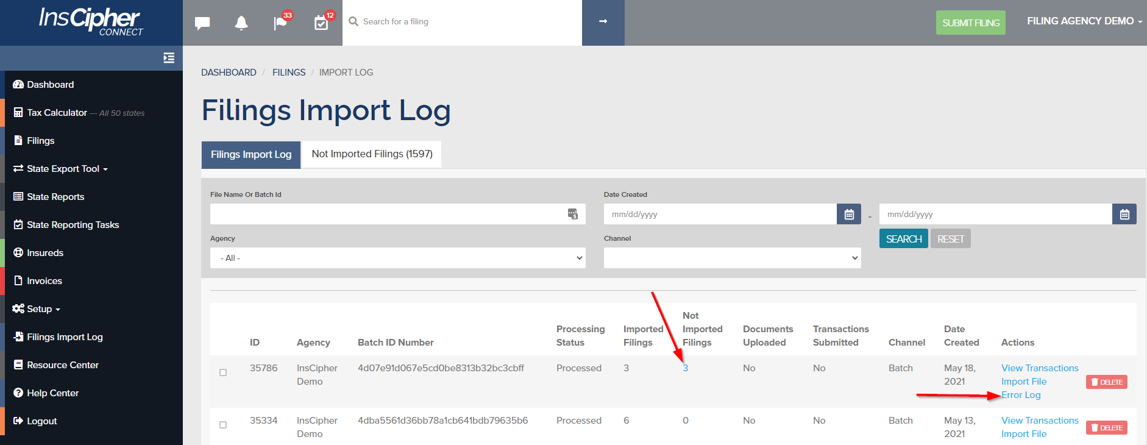The width and height of the screenshot is (1147, 445).
Task: Select the checkbox for row 35334
Action: [223, 425]
